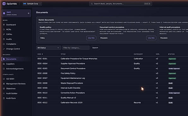This screenshot has width=188, height=116.
Task: Click Under Approval badge on DOC-0005 row
Action: (x=174, y=69)
